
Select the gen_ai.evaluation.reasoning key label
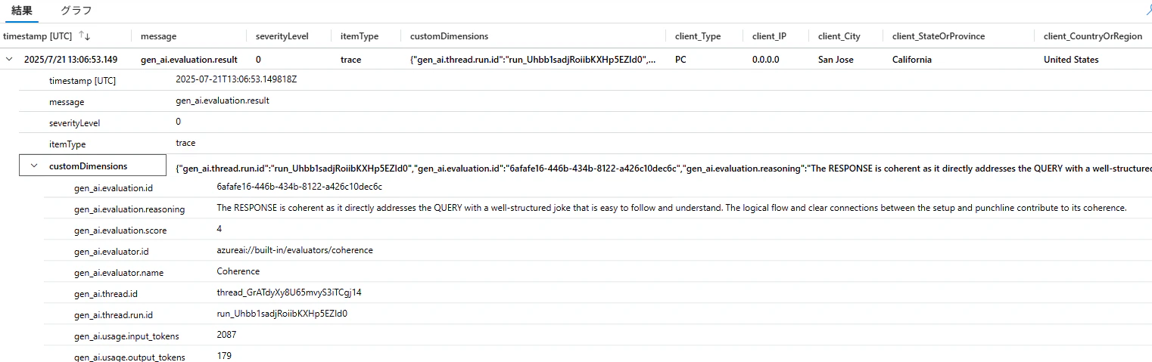point(129,209)
